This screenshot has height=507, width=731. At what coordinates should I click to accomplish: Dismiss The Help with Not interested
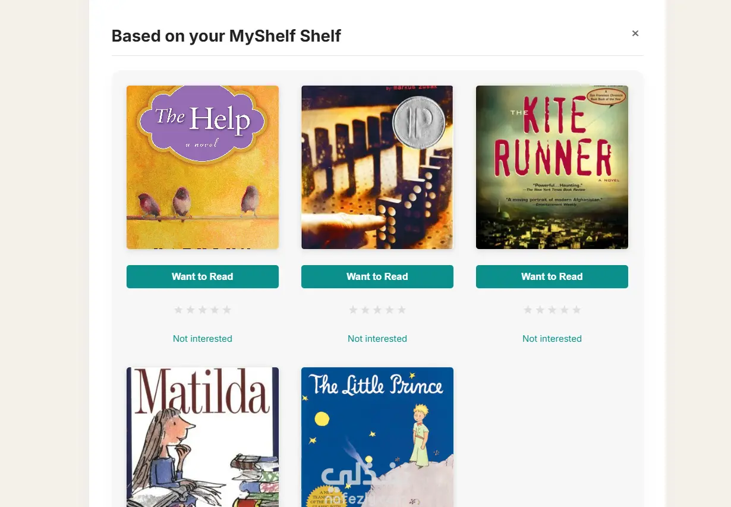[x=202, y=339]
